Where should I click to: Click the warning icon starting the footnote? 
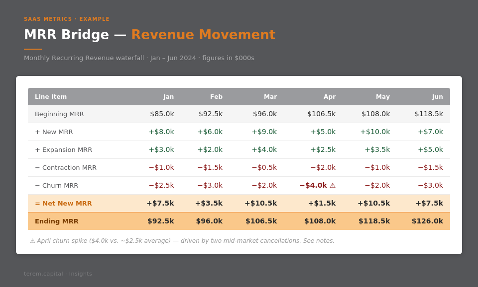[32, 241]
